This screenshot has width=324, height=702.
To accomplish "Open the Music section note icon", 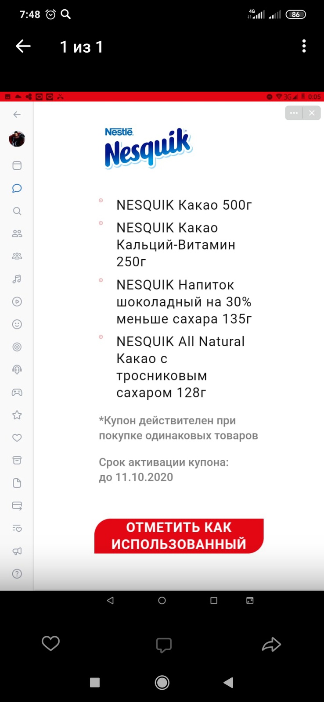I will pyautogui.click(x=17, y=279).
